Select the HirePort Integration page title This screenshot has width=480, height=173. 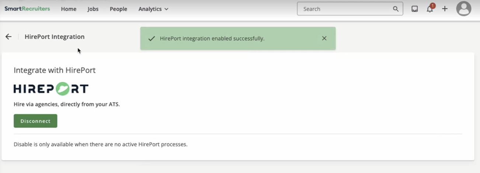(55, 37)
